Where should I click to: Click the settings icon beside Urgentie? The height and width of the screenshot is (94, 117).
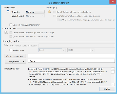coord(8,12)
